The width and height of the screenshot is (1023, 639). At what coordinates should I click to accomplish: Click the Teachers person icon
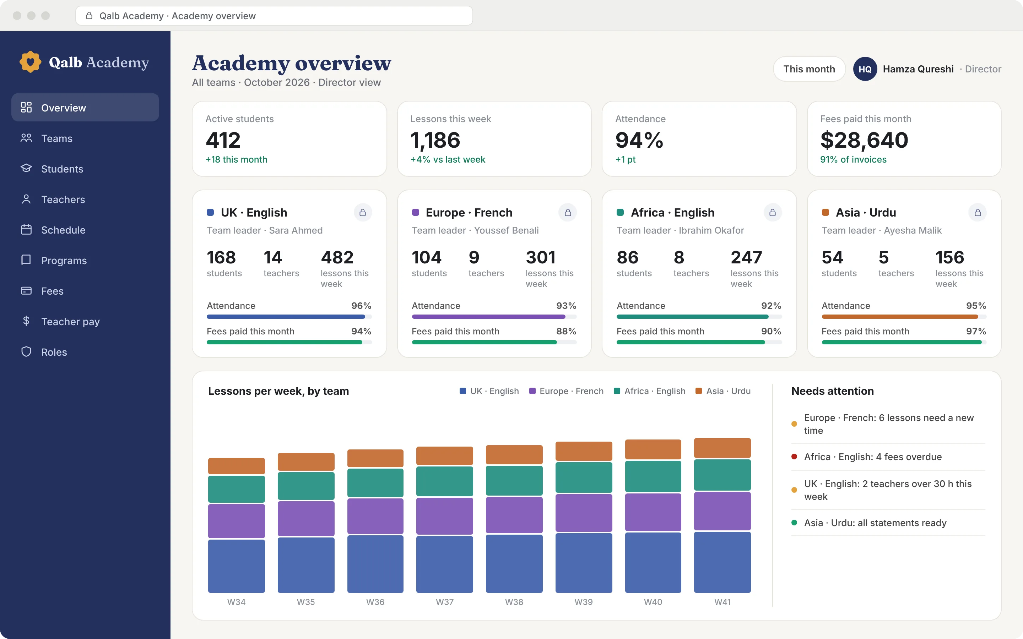point(26,199)
